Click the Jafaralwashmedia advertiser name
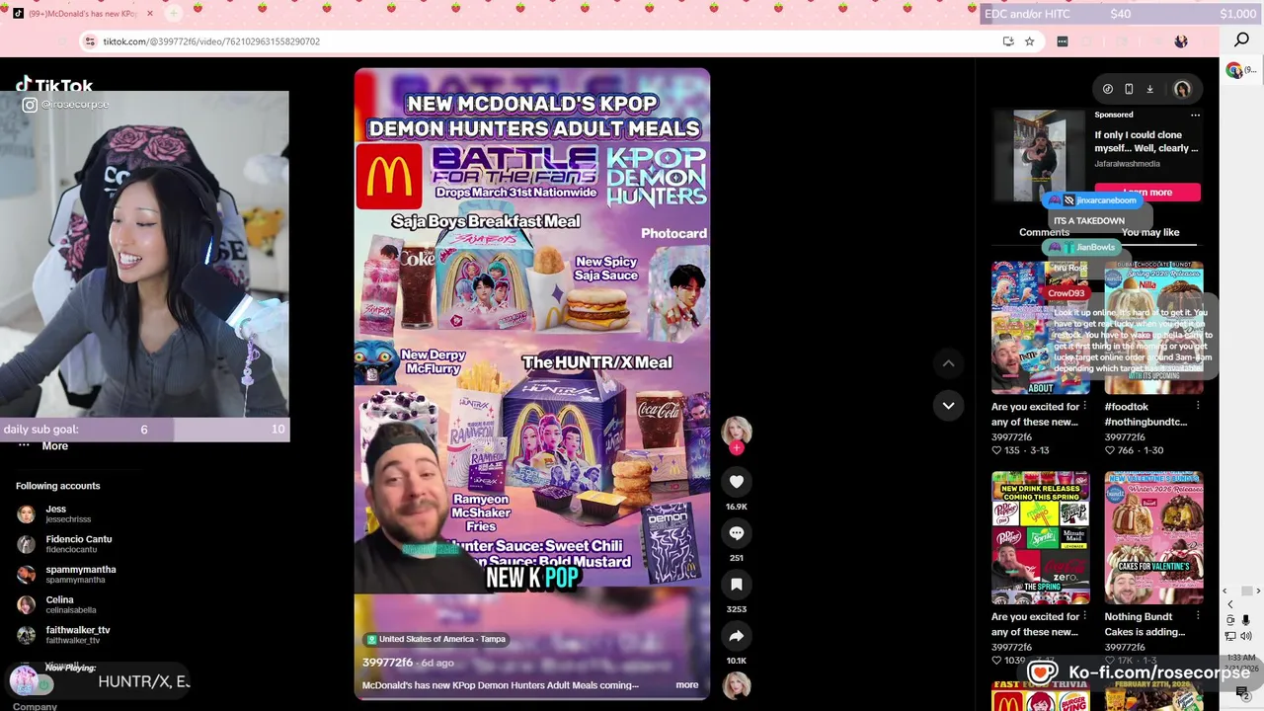Image resolution: width=1264 pixels, height=711 pixels. pos(1127,164)
